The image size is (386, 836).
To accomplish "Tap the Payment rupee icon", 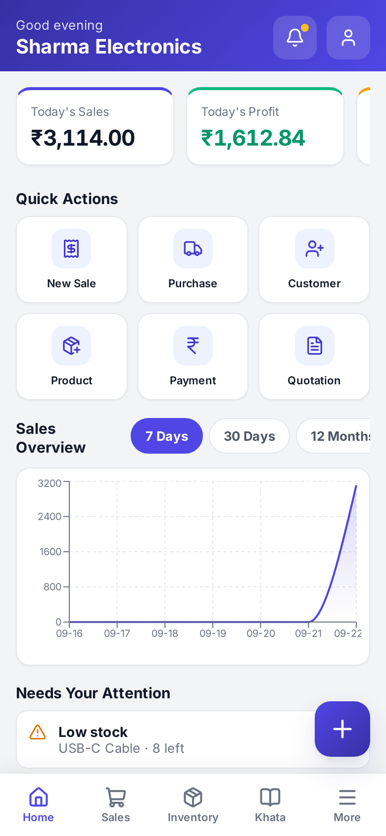I will [193, 346].
